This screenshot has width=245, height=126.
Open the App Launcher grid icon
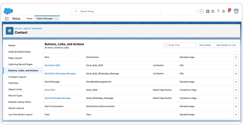pyautogui.click(x=7, y=19)
